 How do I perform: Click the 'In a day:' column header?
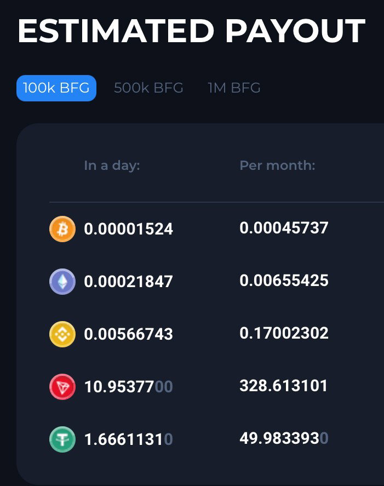(x=112, y=165)
